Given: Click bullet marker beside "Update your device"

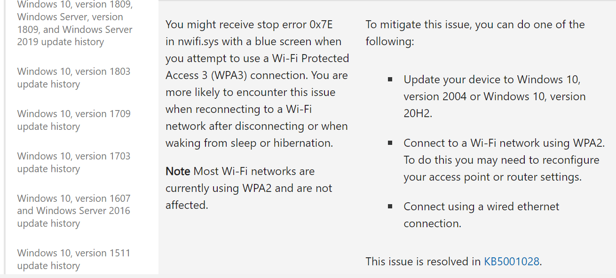Looking at the screenshot, I should click(390, 79).
